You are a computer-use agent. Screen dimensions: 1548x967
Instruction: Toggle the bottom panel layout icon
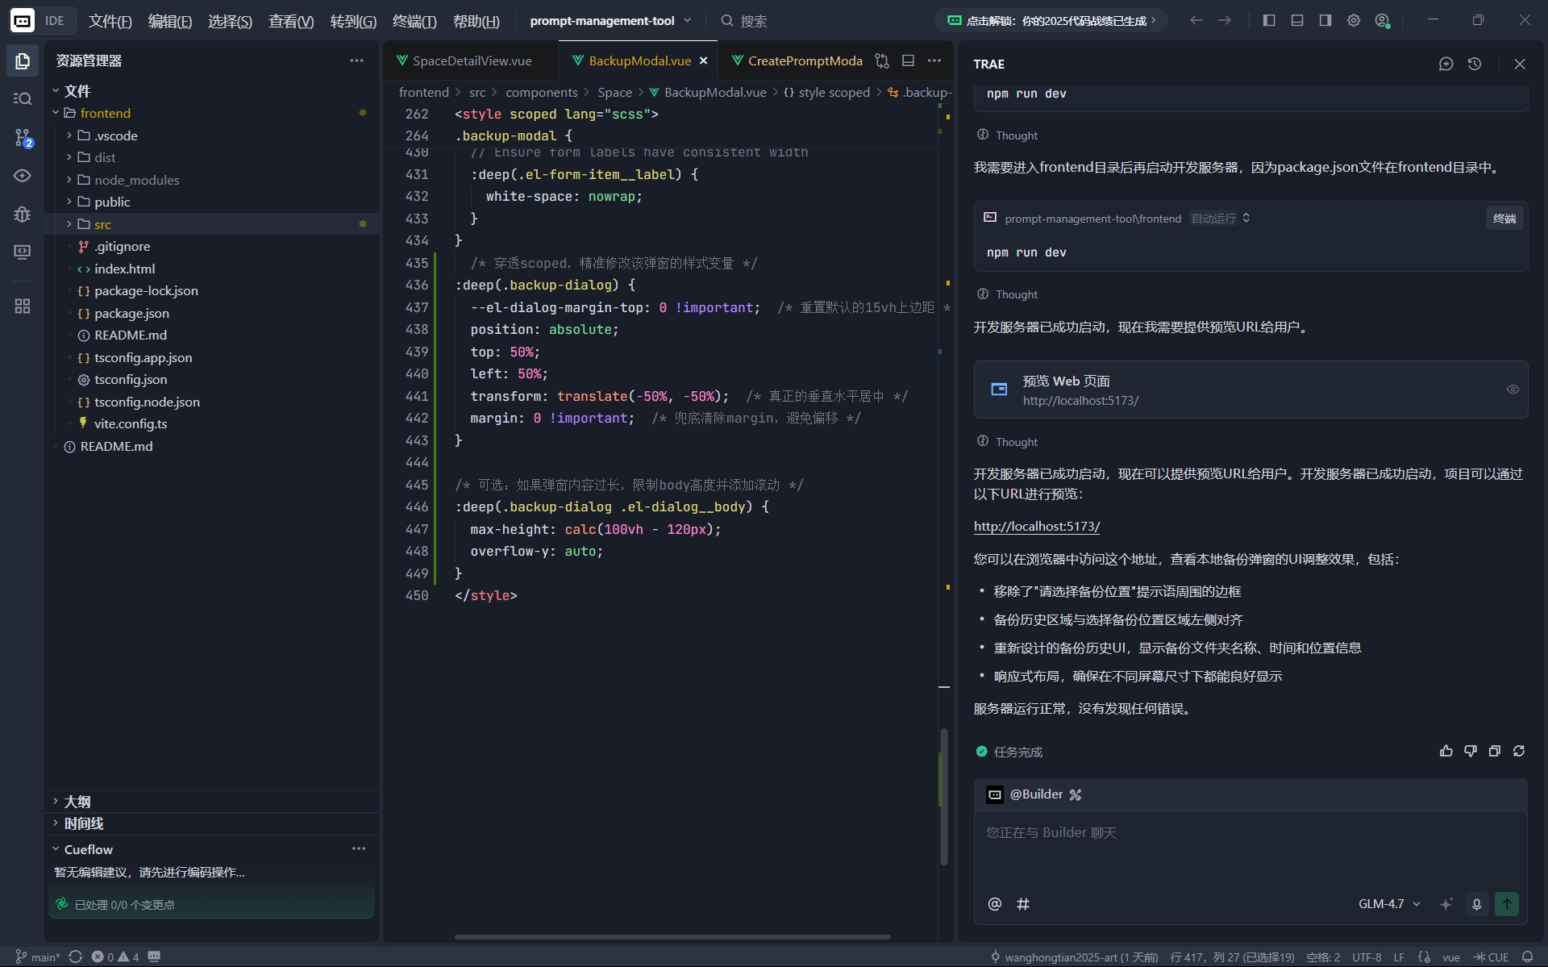(x=1296, y=20)
